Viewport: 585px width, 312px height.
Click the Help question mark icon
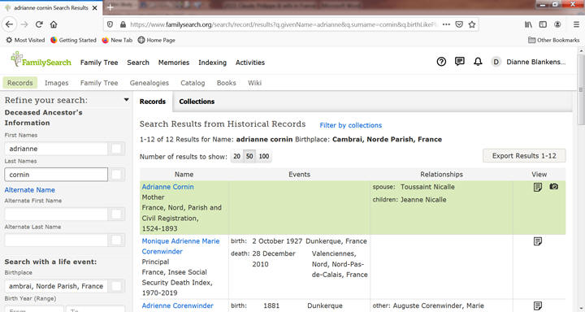[441, 62]
